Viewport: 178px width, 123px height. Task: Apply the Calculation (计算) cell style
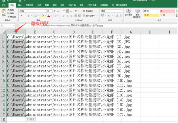coord(167,15)
